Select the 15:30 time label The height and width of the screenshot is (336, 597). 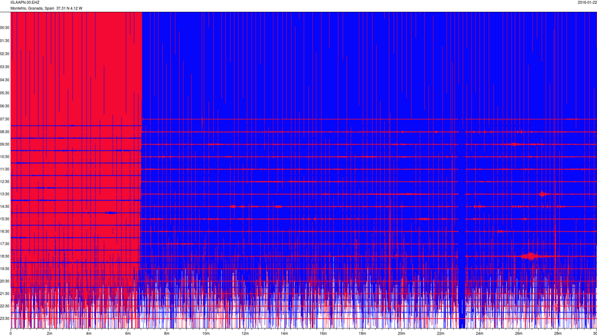tap(4, 219)
